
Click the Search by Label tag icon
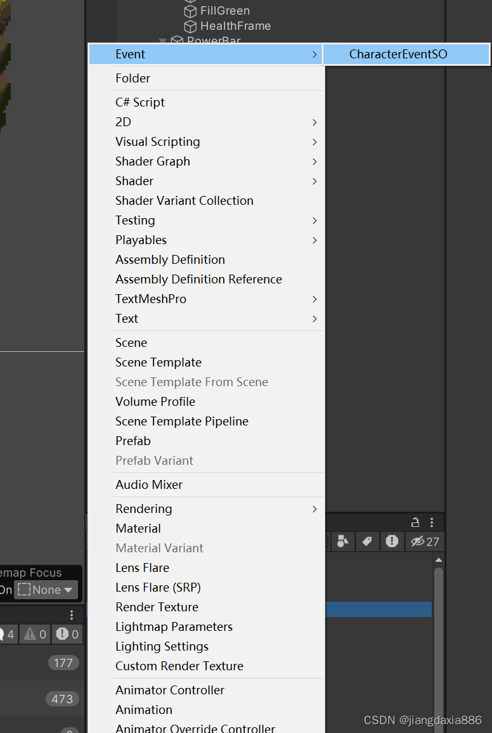coord(367,542)
